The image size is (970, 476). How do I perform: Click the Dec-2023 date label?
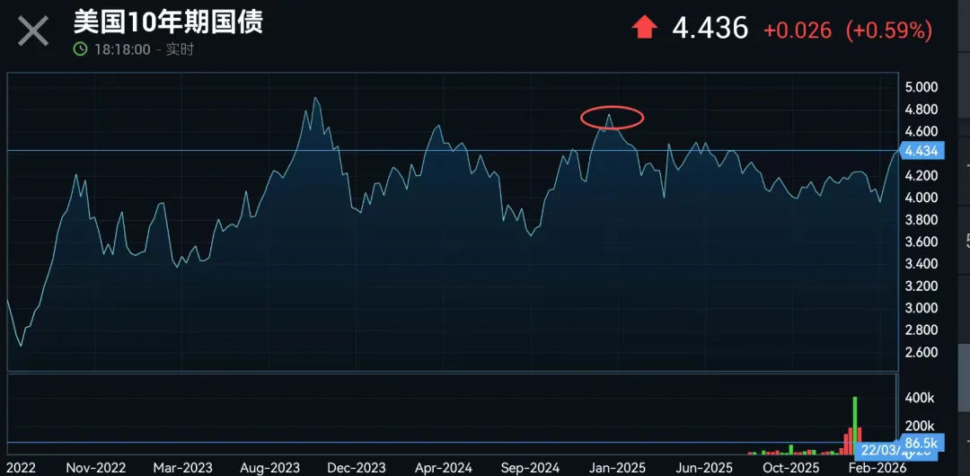(357, 467)
